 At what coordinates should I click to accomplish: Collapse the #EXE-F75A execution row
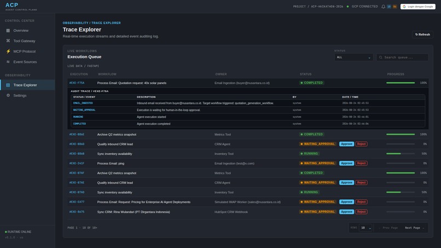point(248,83)
